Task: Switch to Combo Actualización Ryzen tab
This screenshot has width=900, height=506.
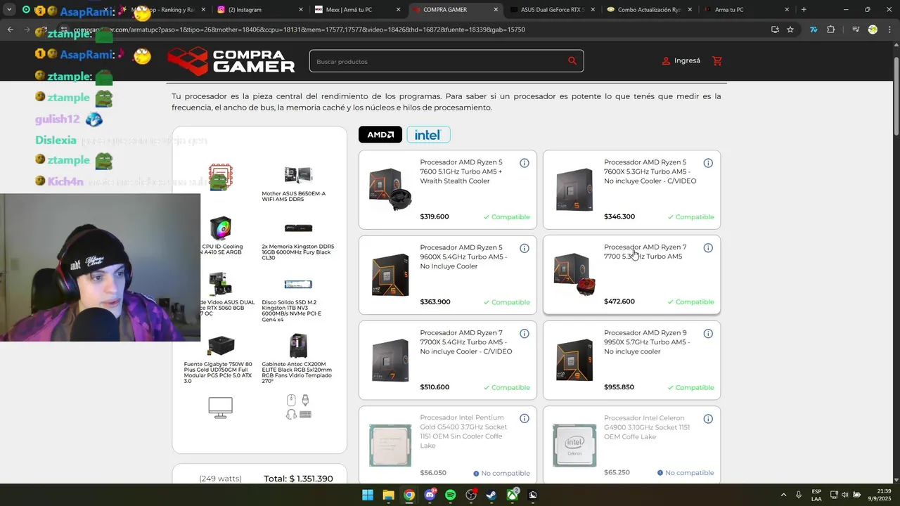Action: click(650, 10)
